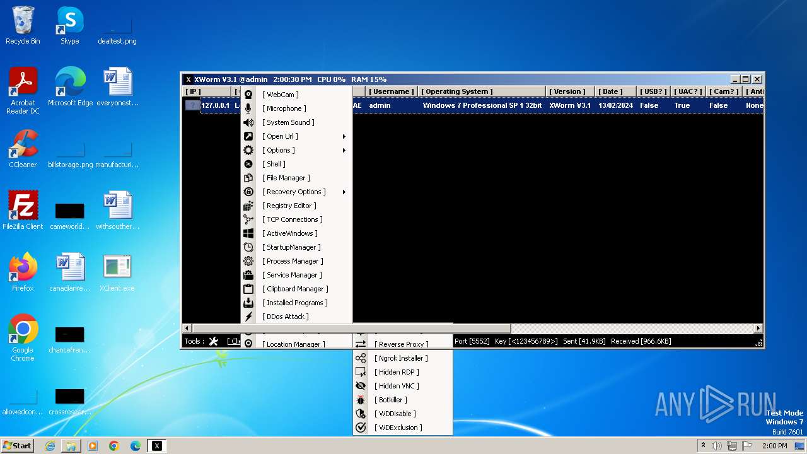The image size is (807, 454).
Task: Select the [ Process Manager ] menu entry
Action: pyautogui.click(x=296, y=261)
